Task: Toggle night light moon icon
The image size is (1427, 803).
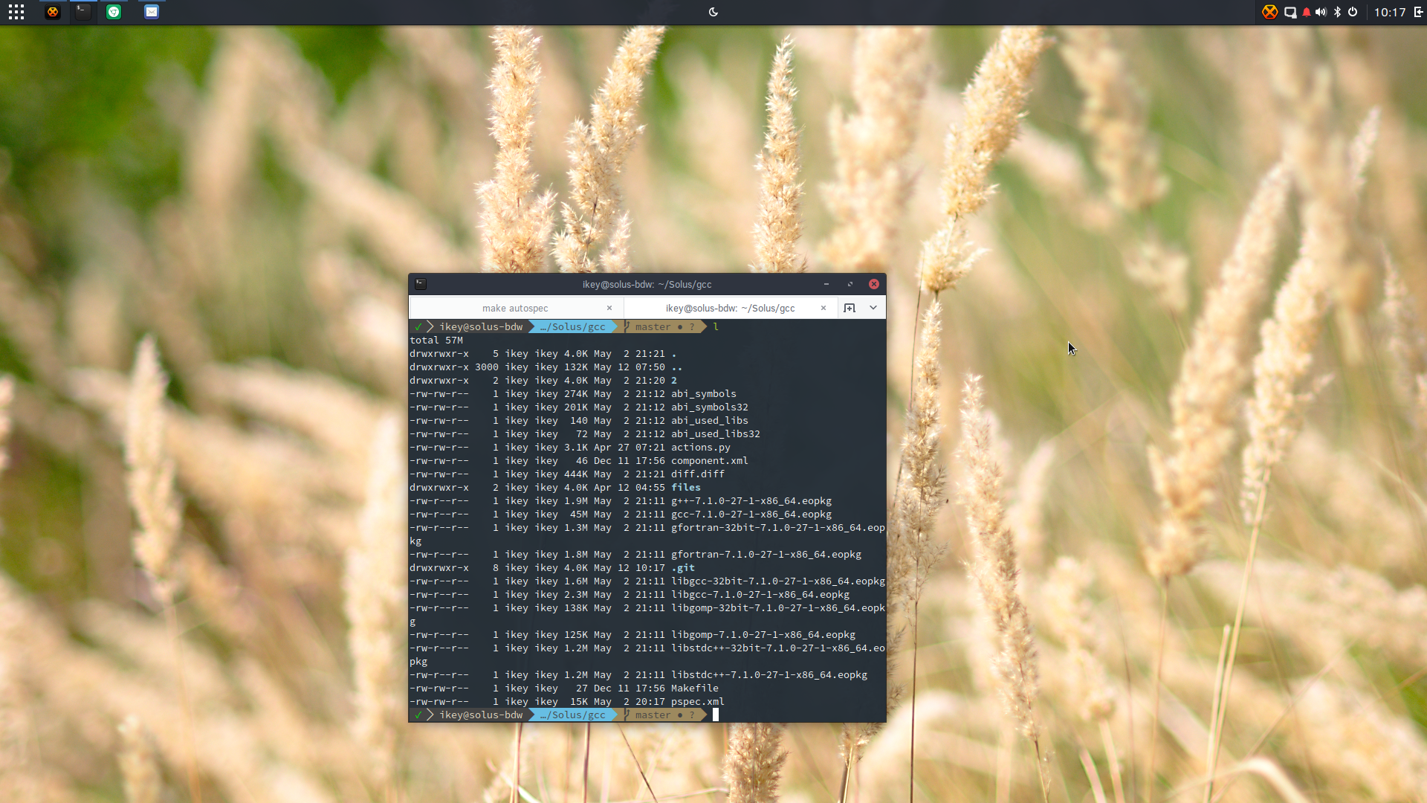Action: [x=713, y=12]
